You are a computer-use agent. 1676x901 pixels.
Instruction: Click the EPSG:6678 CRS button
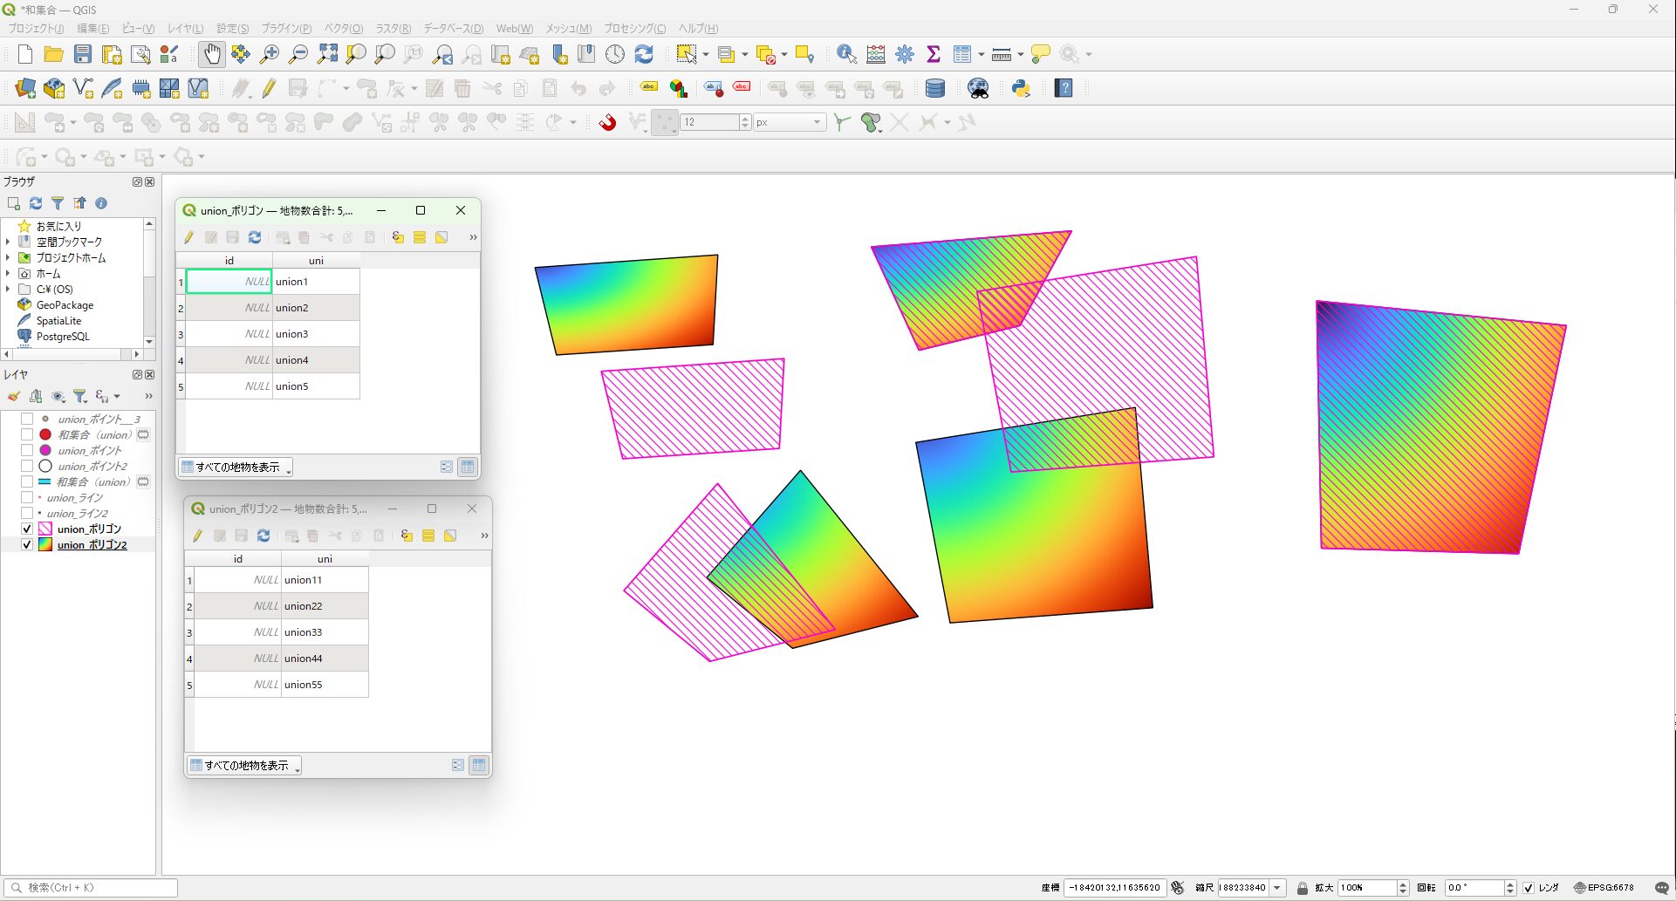(x=1604, y=888)
